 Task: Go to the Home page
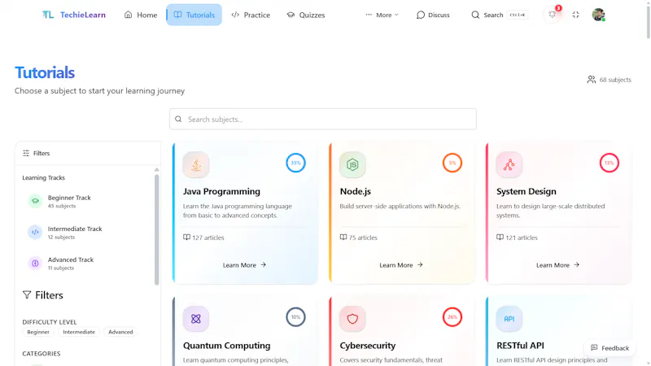point(141,15)
